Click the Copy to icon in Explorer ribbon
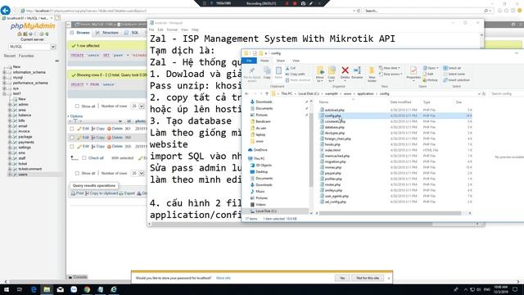The height and width of the screenshot is (295, 524). (332, 71)
